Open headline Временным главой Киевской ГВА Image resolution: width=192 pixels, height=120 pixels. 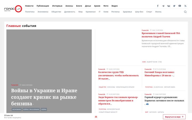click(161, 35)
